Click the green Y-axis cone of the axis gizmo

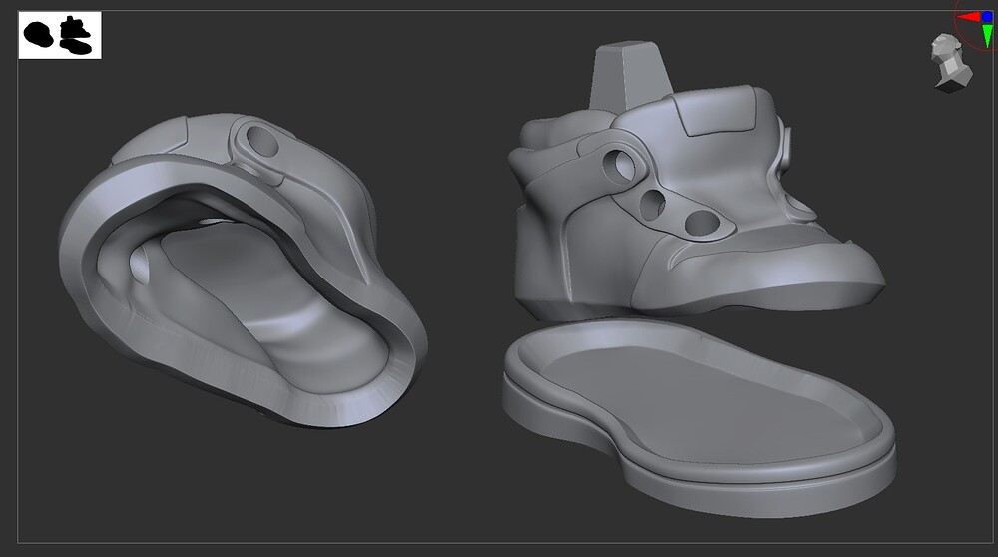[987, 36]
